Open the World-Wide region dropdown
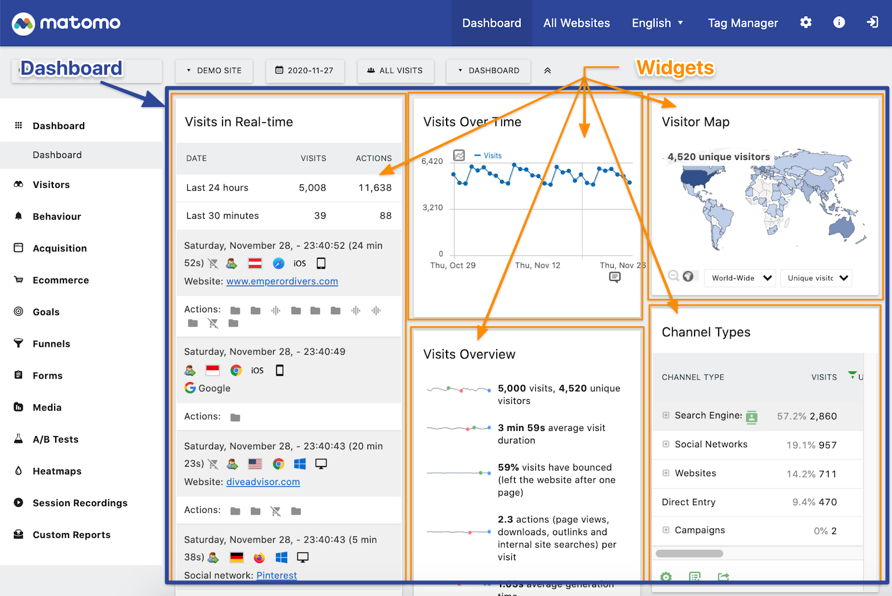Viewport: 892px width, 596px height. click(x=739, y=278)
